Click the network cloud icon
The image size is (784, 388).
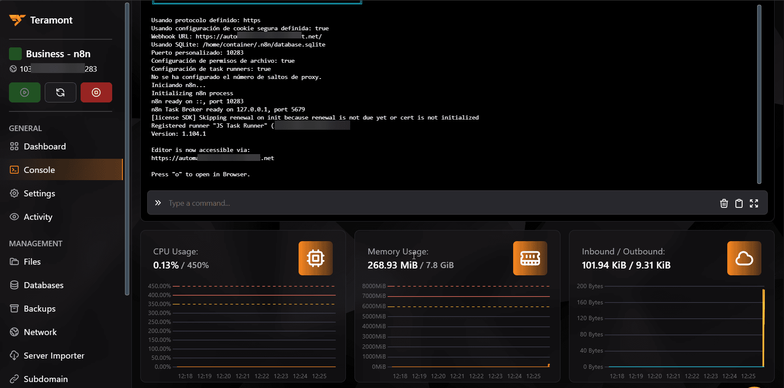pyautogui.click(x=744, y=258)
